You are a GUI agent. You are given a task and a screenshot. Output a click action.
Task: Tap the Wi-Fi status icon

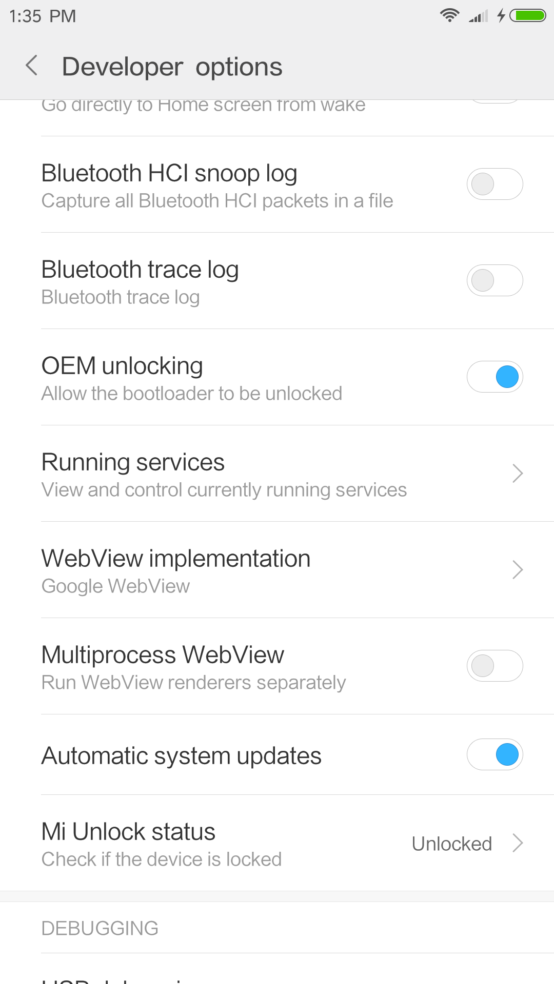pos(449,15)
